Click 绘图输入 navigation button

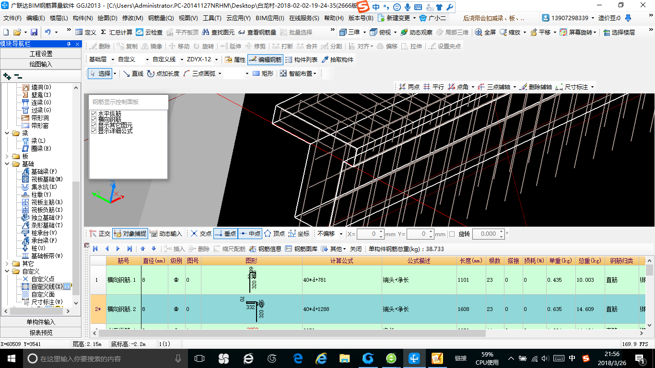pyautogui.click(x=41, y=64)
